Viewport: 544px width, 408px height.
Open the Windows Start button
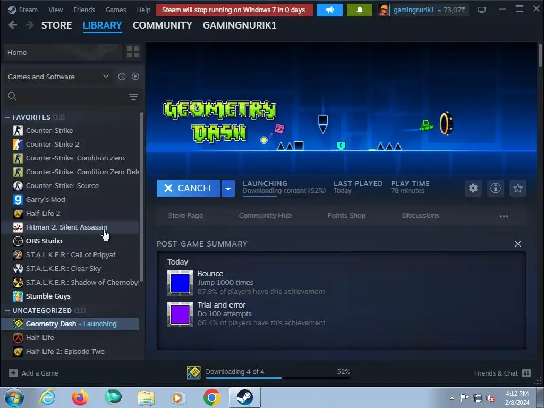click(x=14, y=397)
